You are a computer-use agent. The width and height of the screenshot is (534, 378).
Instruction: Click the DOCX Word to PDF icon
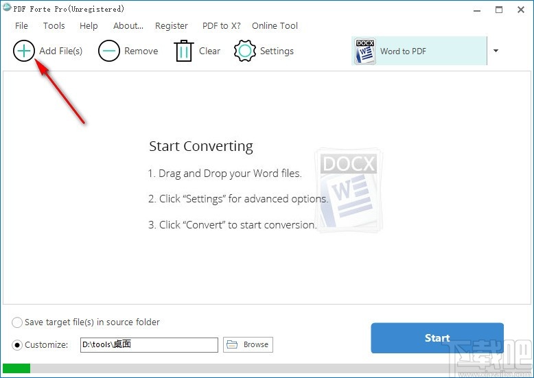coord(365,51)
